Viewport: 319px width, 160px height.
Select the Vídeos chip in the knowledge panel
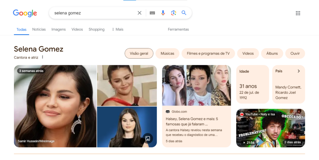248,53
